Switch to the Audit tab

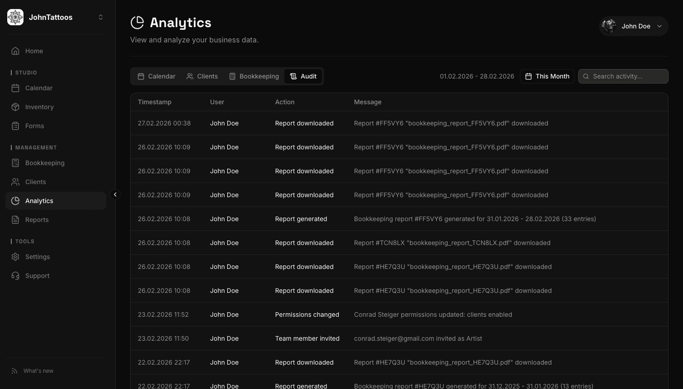tap(303, 76)
